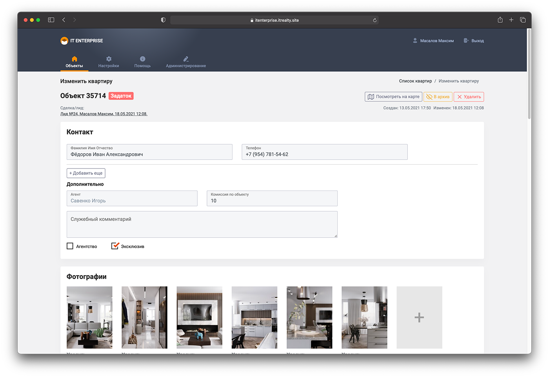Uncheck the Эксклюзив checkbox
The image size is (549, 377).
(115, 246)
